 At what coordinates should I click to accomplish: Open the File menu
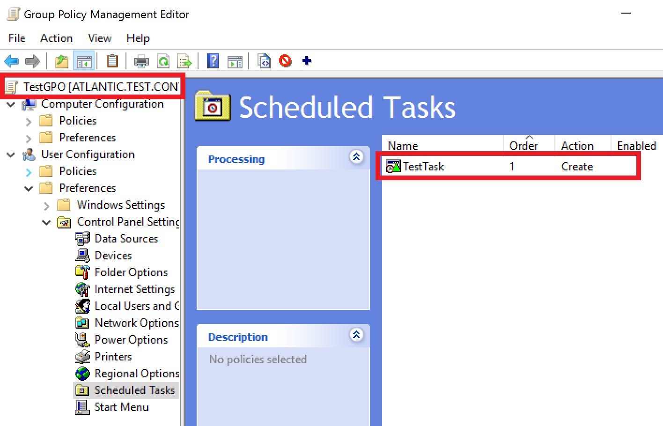[17, 38]
